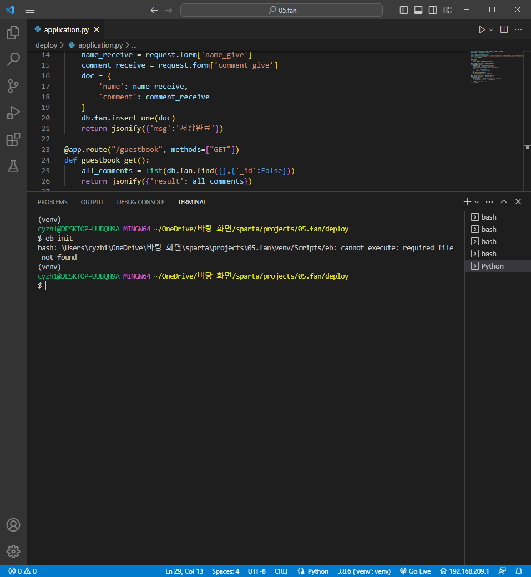
Task: Open the Source Control view
Action: [x=13, y=86]
